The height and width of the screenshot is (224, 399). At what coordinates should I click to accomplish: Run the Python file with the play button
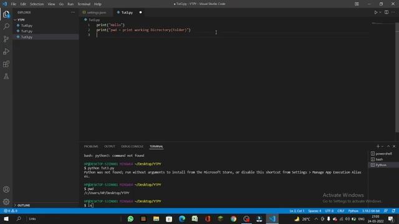(375, 12)
